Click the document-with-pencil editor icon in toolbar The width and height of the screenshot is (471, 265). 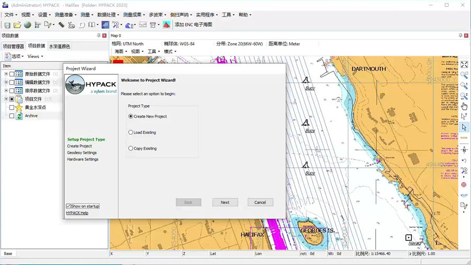48,25
